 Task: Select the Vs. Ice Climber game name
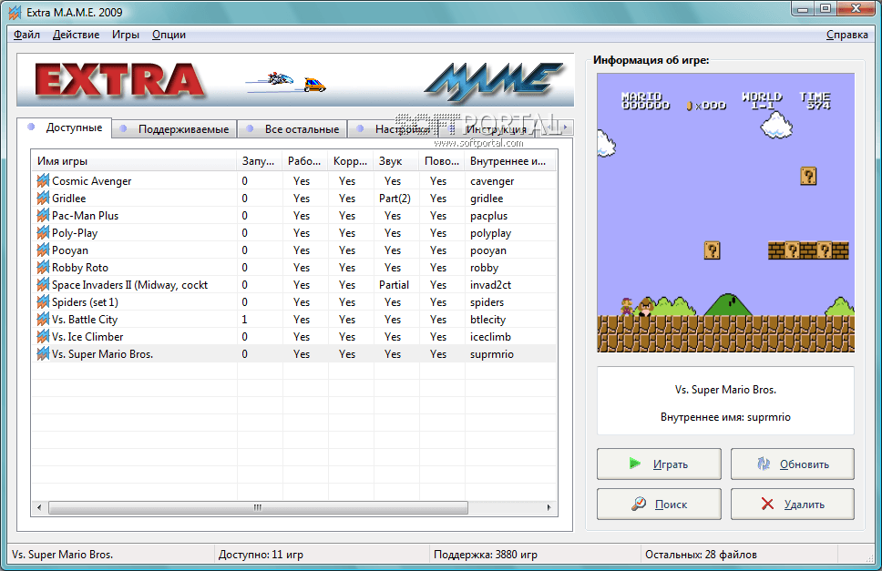tap(87, 337)
